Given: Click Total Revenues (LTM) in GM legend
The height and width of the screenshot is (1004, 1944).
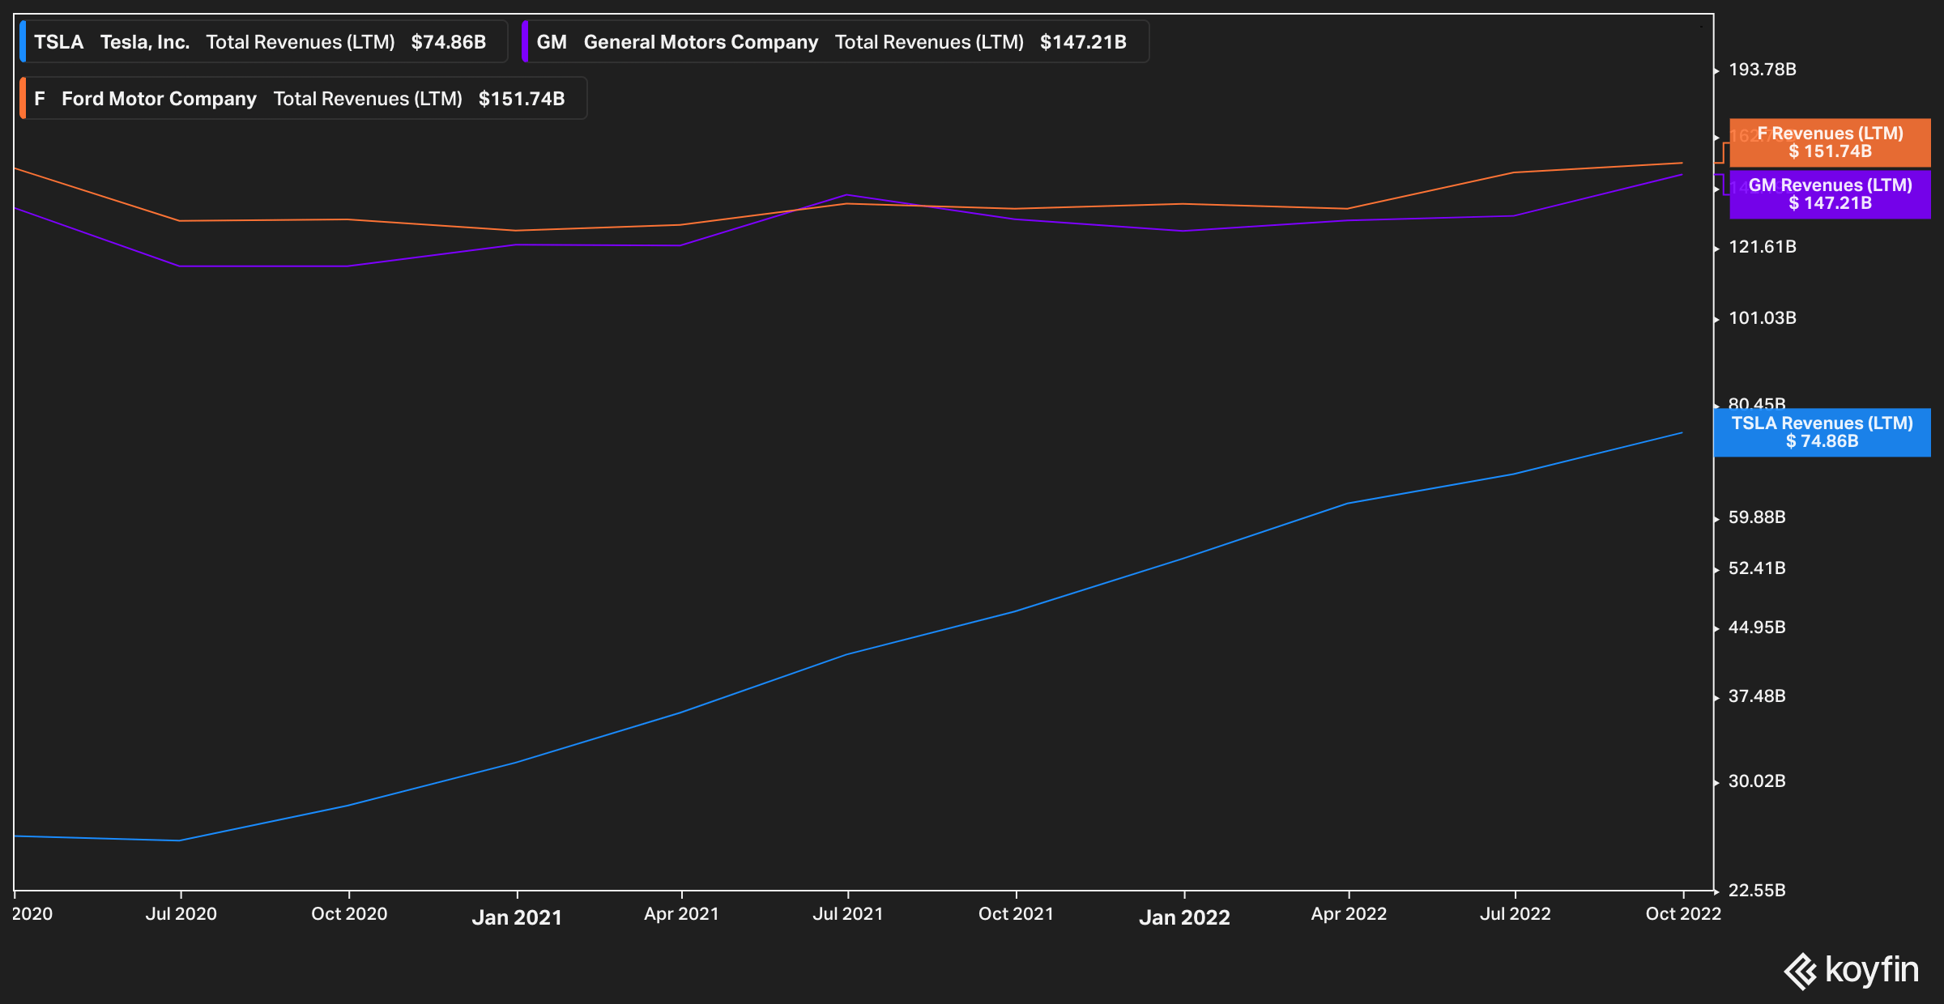Looking at the screenshot, I should [929, 42].
